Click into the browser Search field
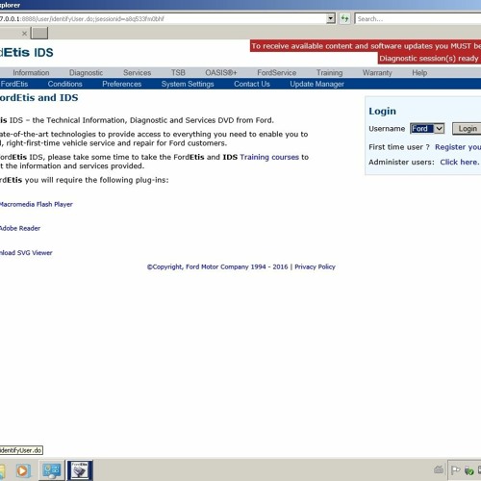Viewport: 481px width, 481px height. (418, 18)
